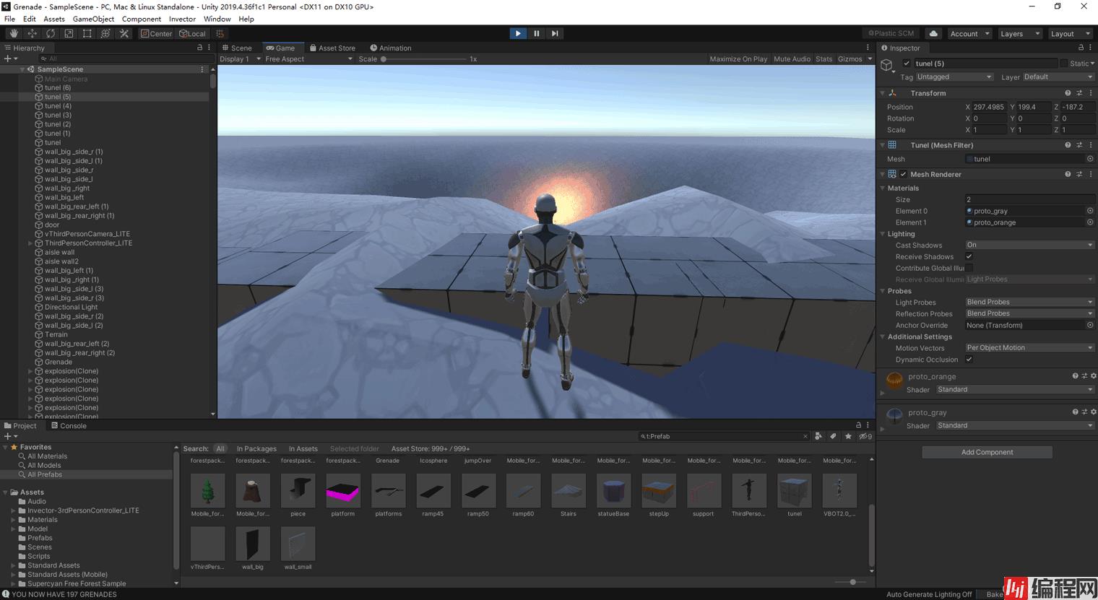The height and width of the screenshot is (600, 1098).
Task: Expand the Standard Assets folder in the Project tree
Action: [x=13, y=565]
